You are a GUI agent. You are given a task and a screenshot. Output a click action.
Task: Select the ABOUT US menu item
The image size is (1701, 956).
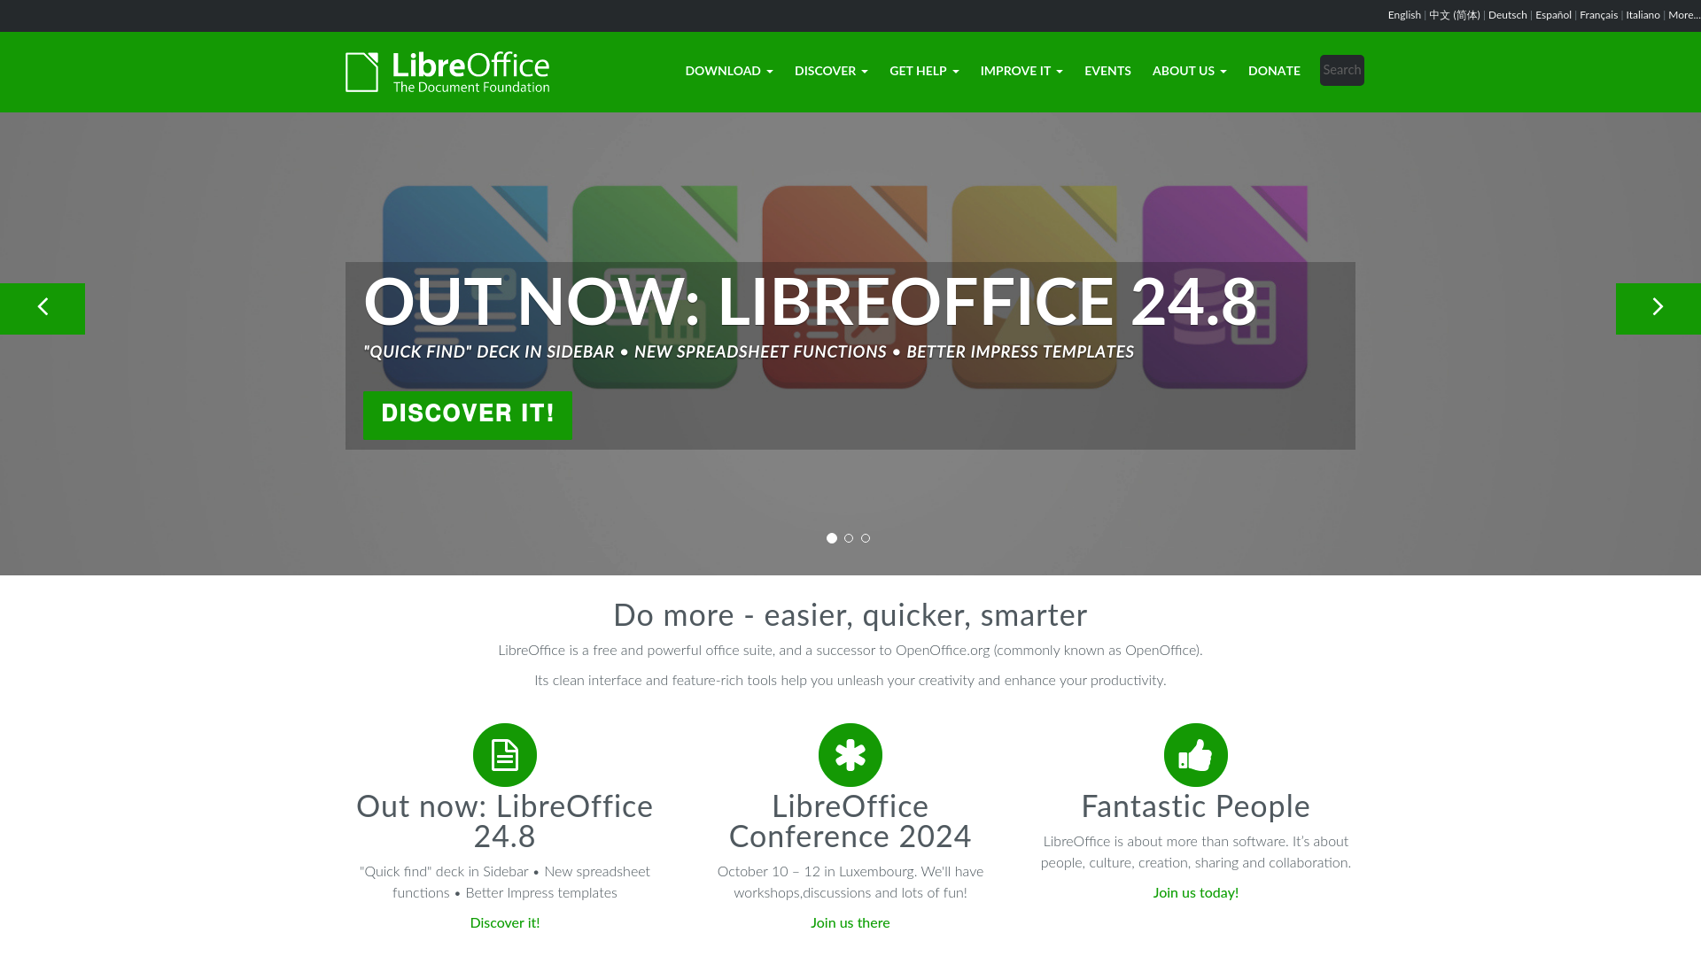tap(1189, 71)
